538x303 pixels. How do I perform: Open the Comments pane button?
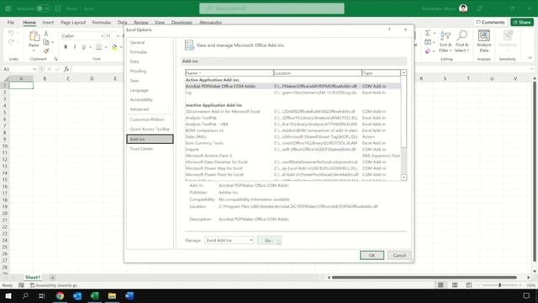[490, 23]
